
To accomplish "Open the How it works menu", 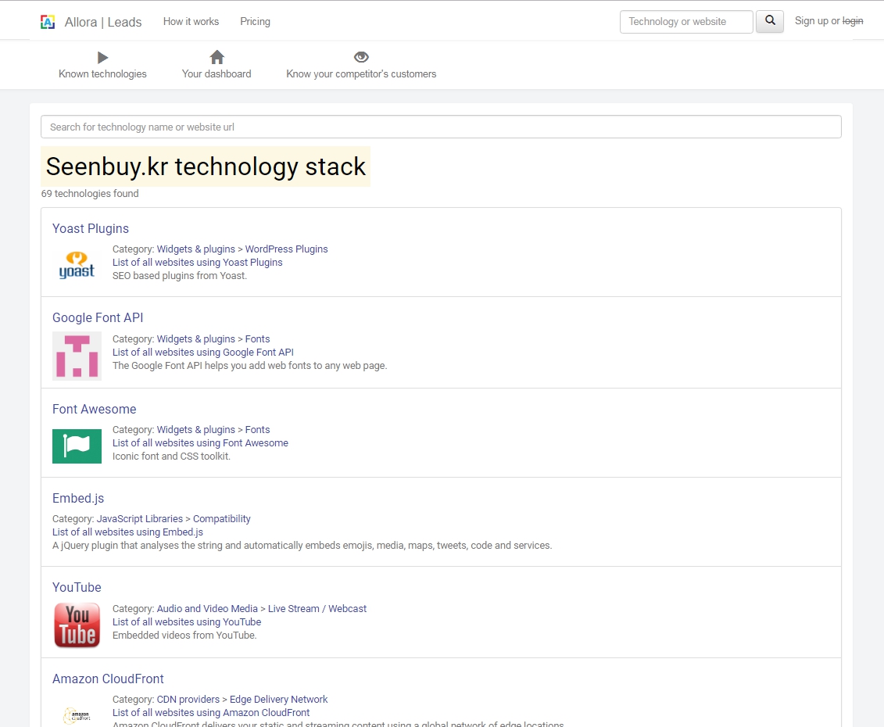I will point(191,22).
